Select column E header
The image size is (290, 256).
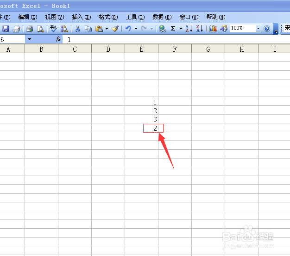[x=141, y=49]
